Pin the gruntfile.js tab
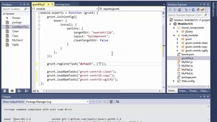 [x=48, y=4]
